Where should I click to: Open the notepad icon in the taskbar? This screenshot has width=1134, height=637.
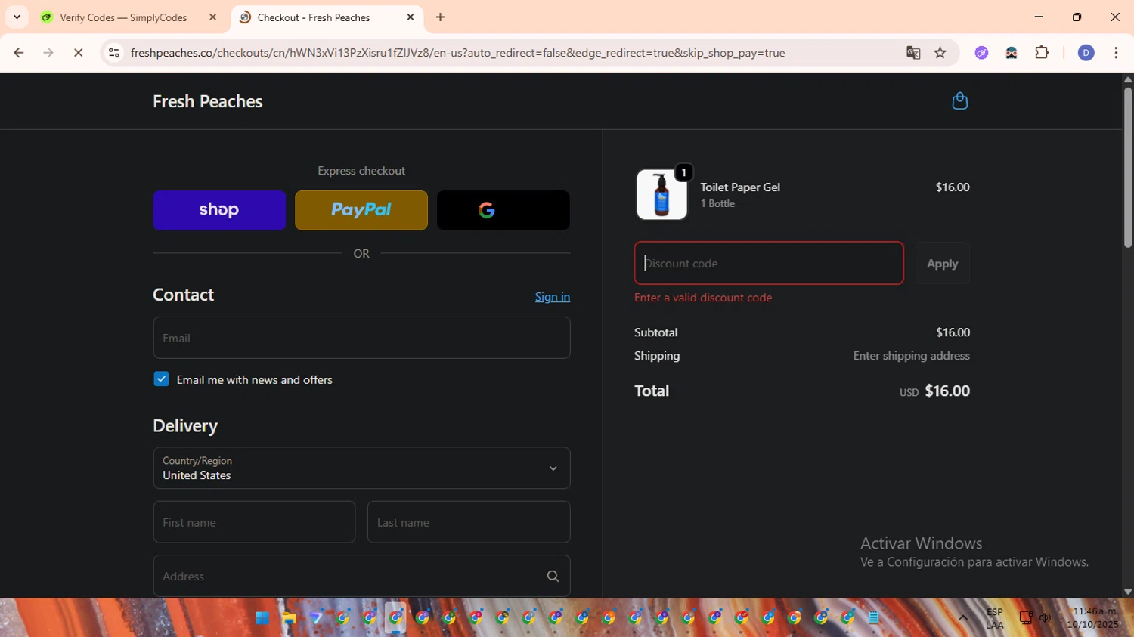pyautogui.click(x=874, y=618)
